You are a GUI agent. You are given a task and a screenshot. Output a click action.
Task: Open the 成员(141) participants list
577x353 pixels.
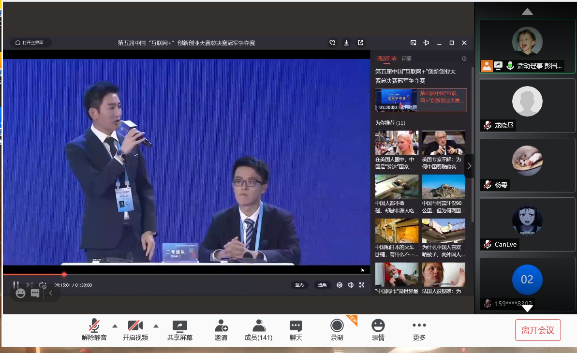coord(258,330)
